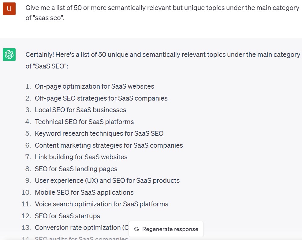This screenshot has width=302, height=240.
Task: Click User experience (UX) and SEO item
Action: pos(107,180)
